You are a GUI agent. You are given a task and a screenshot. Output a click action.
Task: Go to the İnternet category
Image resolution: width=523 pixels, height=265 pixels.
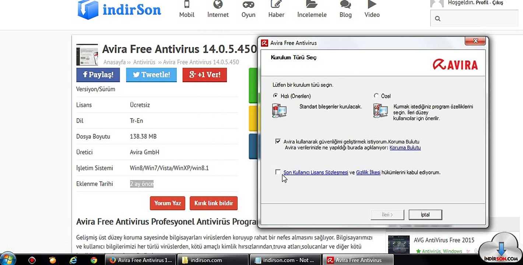(218, 10)
